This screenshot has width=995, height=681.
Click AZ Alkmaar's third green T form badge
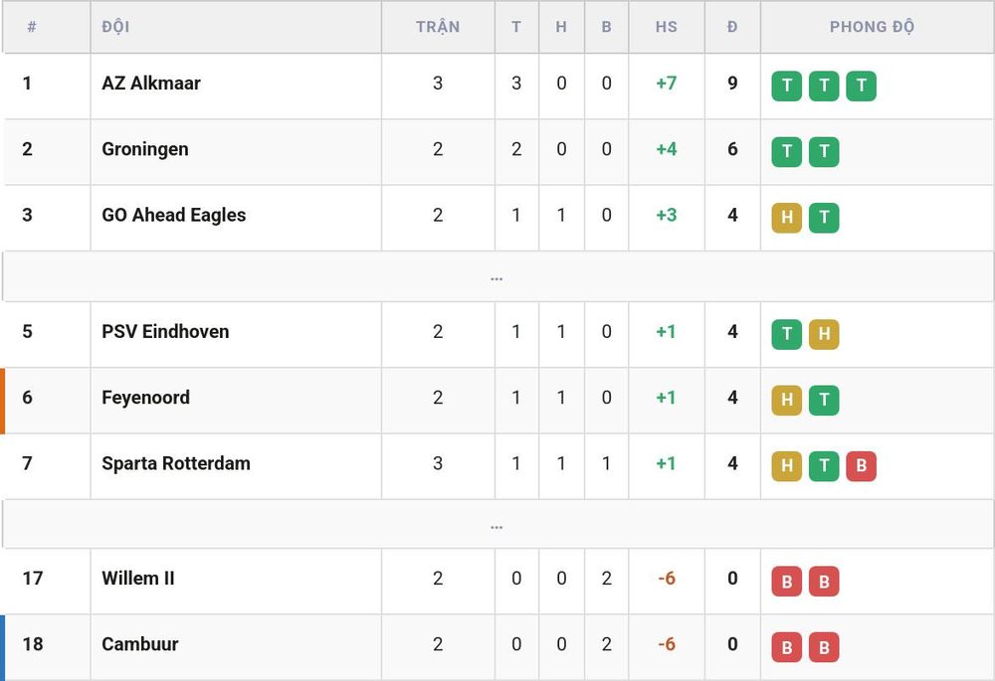pos(861,85)
